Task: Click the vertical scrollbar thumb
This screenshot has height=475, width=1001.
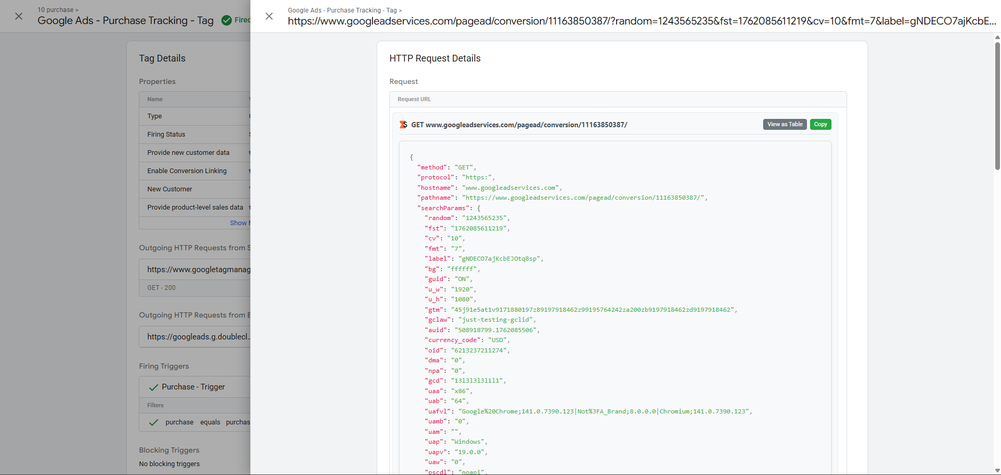Action: click(x=997, y=104)
